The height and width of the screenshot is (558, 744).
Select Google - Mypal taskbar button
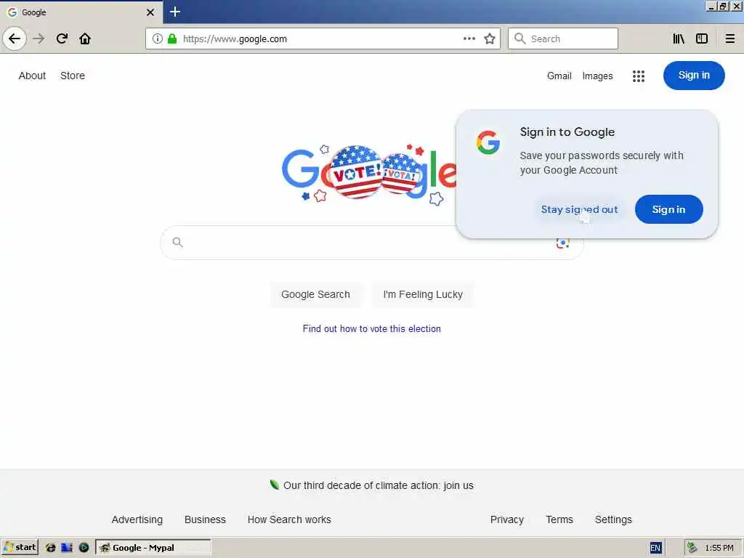point(153,548)
